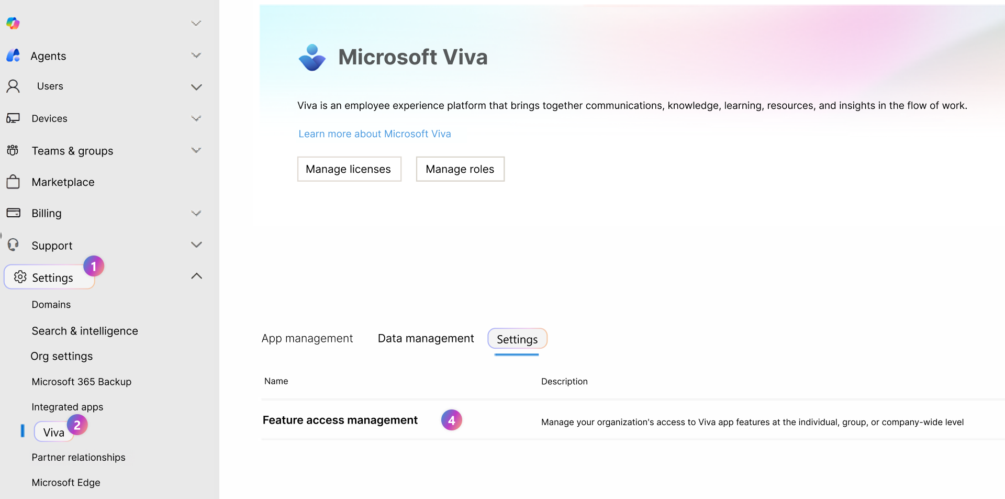Select Viva under Settings in the sidebar
Screen dimensions: 1005x499
pos(53,432)
